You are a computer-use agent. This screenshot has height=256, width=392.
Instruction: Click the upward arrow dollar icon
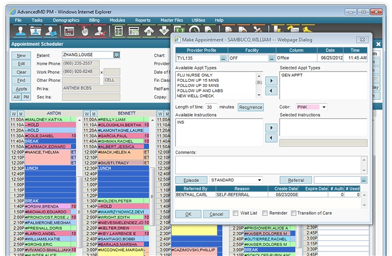pos(149,31)
